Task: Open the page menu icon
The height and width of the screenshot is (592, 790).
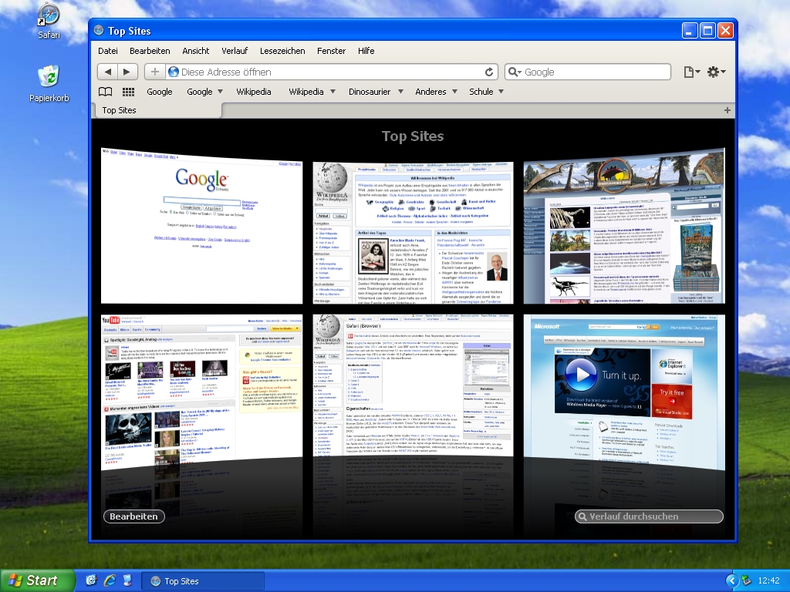Action: [x=692, y=72]
